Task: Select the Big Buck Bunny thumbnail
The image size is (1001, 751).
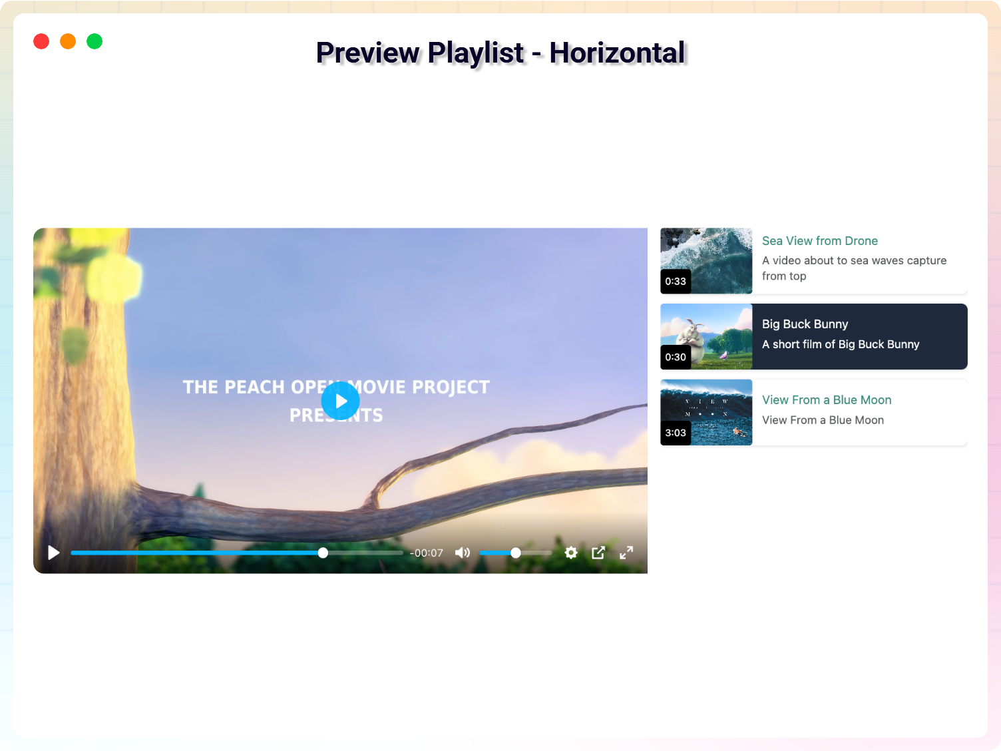Action: pyautogui.click(x=706, y=337)
